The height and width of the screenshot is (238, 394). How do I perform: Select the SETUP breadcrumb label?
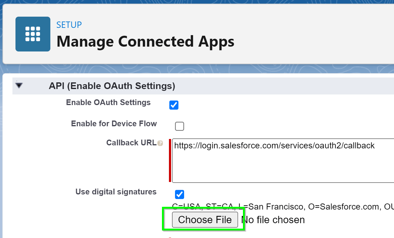(x=69, y=25)
